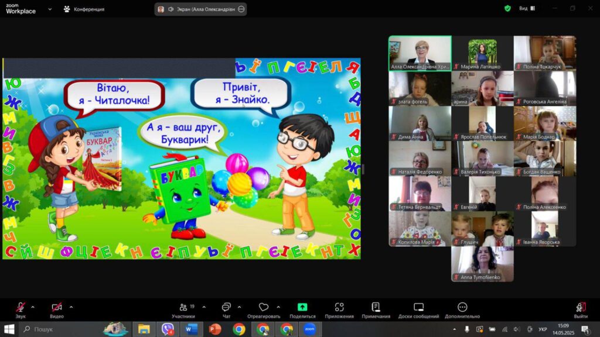Expand the arrow beside Чат
The height and width of the screenshot is (337, 600).
(240, 307)
